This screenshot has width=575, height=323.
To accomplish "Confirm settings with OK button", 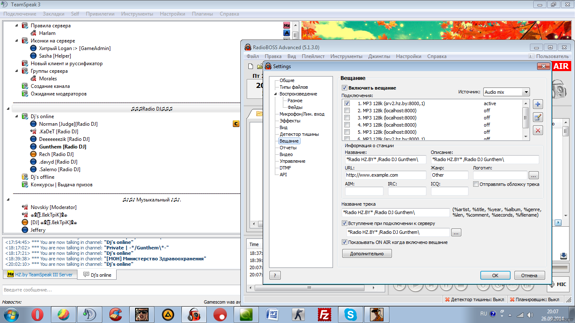I will point(495,275).
